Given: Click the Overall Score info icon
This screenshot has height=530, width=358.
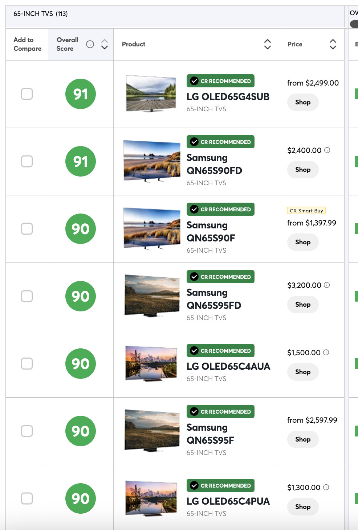Looking at the screenshot, I should coord(90,44).
